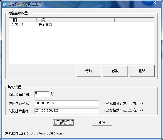
Task: Click the 删除 button
Action: click(142, 71)
